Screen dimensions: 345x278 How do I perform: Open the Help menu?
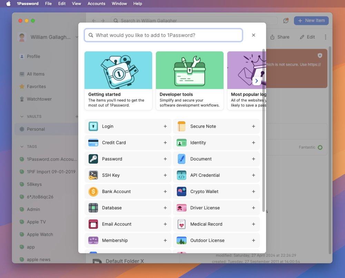pyautogui.click(x=138, y=3)
